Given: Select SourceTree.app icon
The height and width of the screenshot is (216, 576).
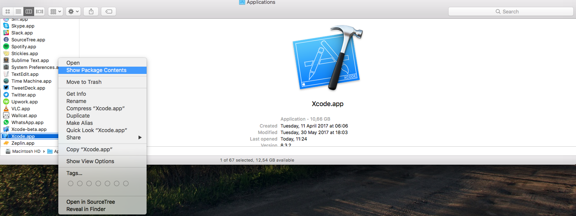Looking at the screenshot, I should click(6, 40).
